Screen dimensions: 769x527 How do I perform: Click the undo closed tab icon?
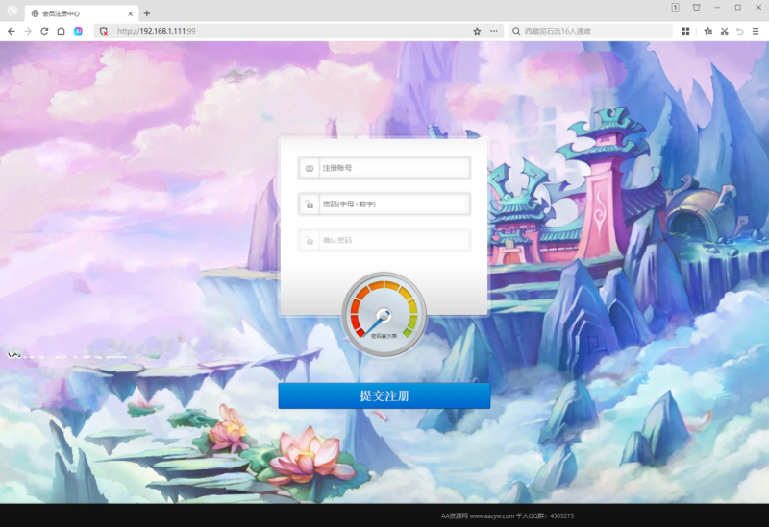(740, 31)
